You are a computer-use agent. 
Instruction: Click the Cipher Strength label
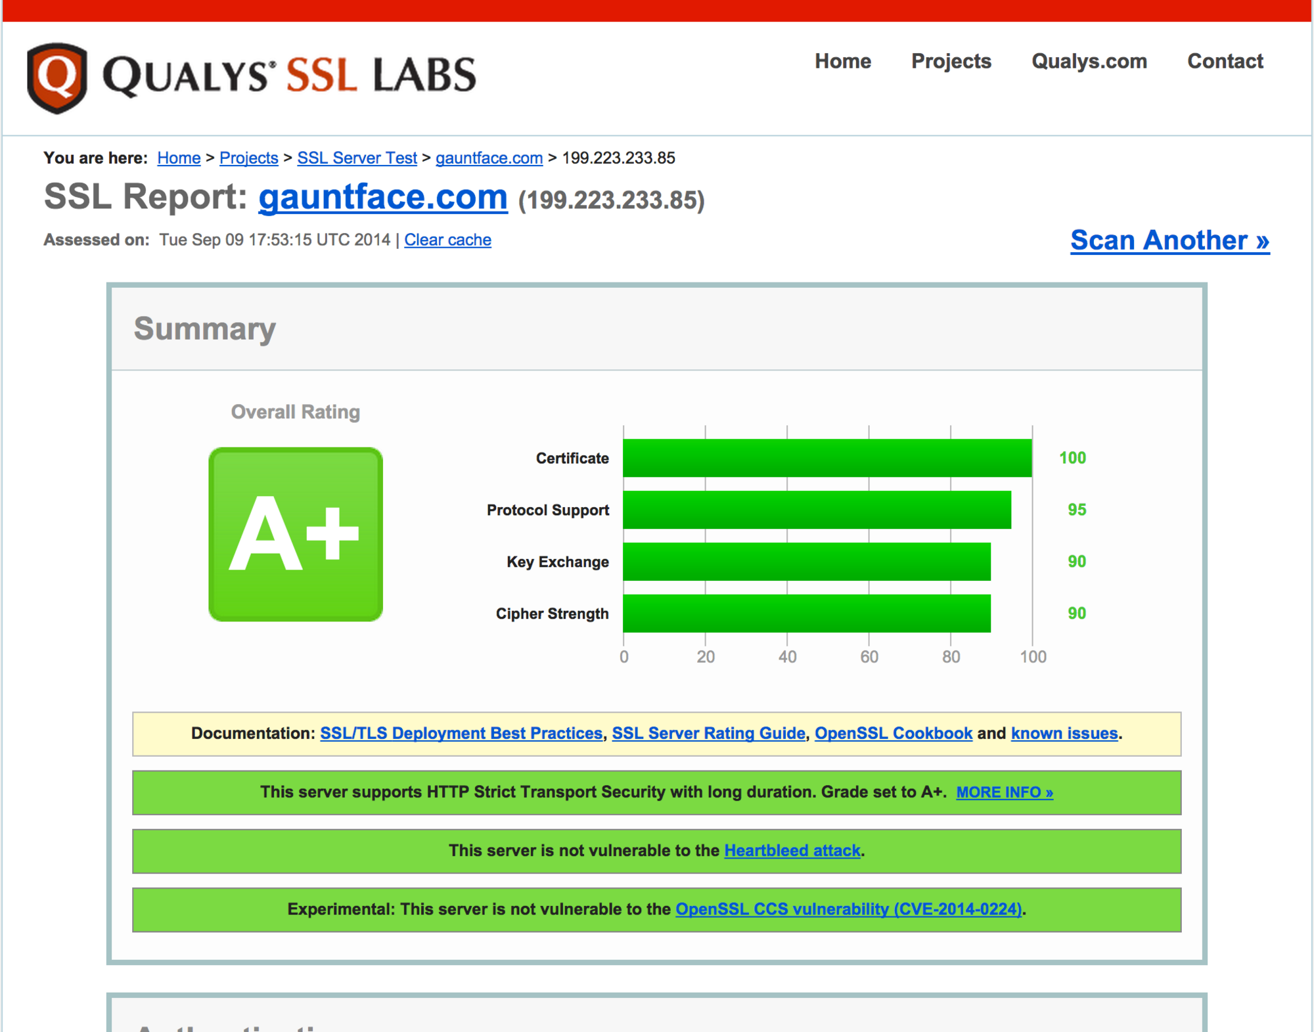[553, 614]
